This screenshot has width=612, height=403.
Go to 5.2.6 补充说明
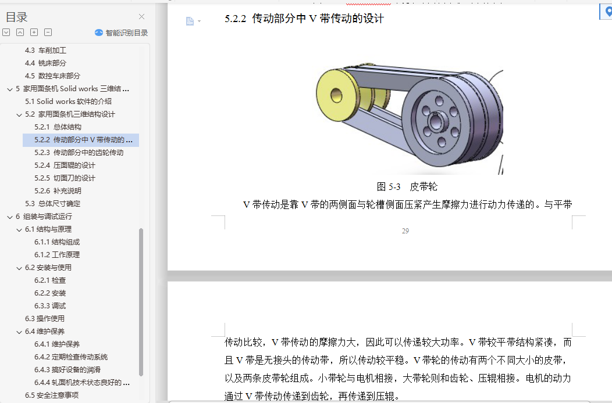coord(58,191)
